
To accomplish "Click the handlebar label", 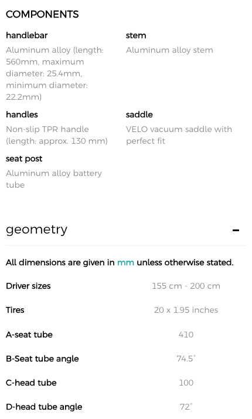I will pyautogui.click(x=27, y=35).
